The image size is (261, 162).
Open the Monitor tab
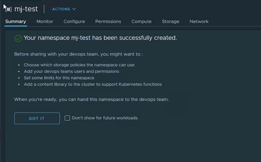pos(45,21)
